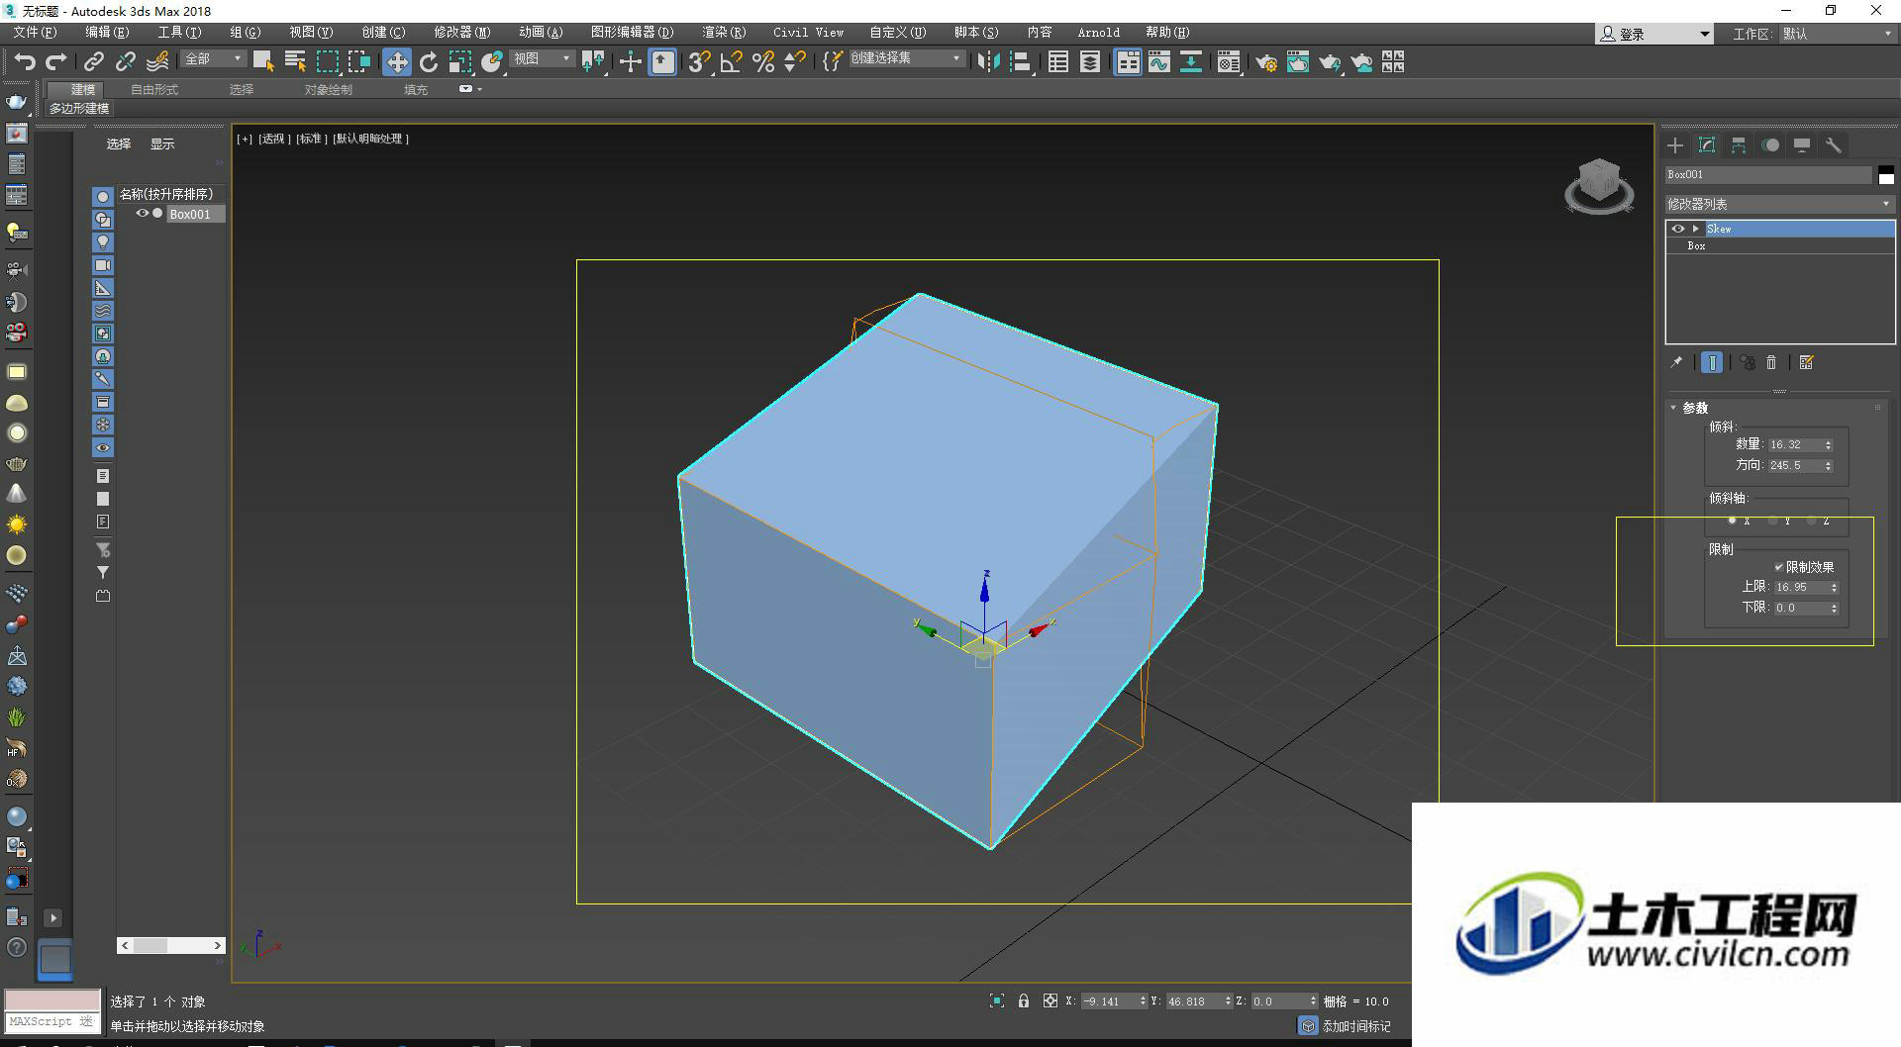Click Box001 object color swatch
This screenshot has width=1901, height=1047.
tap(1886, 175)
